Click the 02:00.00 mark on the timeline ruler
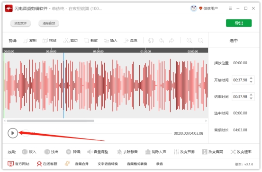 [x=193, y=52]
